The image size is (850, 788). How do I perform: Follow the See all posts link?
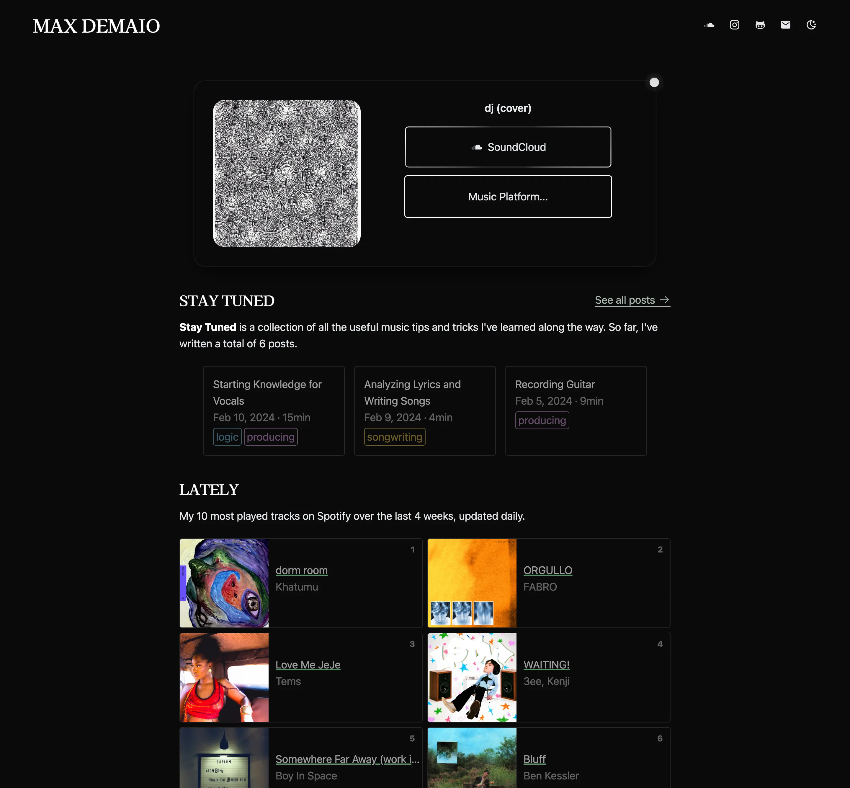pyautogui.click(x=632, y=300)
